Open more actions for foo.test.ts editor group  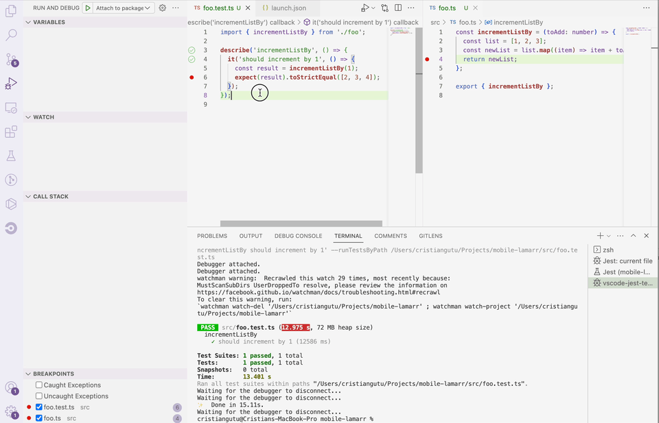[411, 8]
